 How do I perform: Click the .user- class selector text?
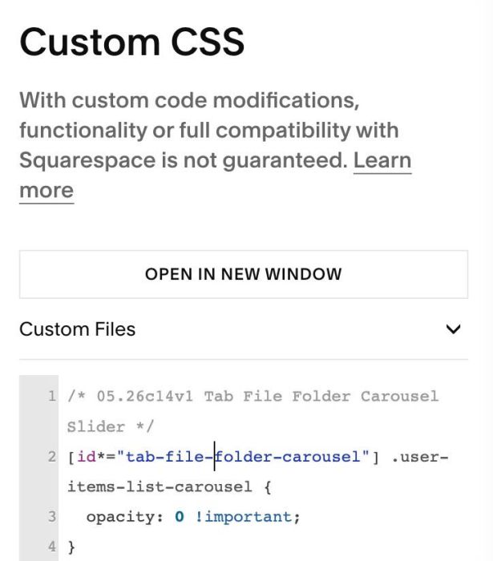tap(420, 457)
